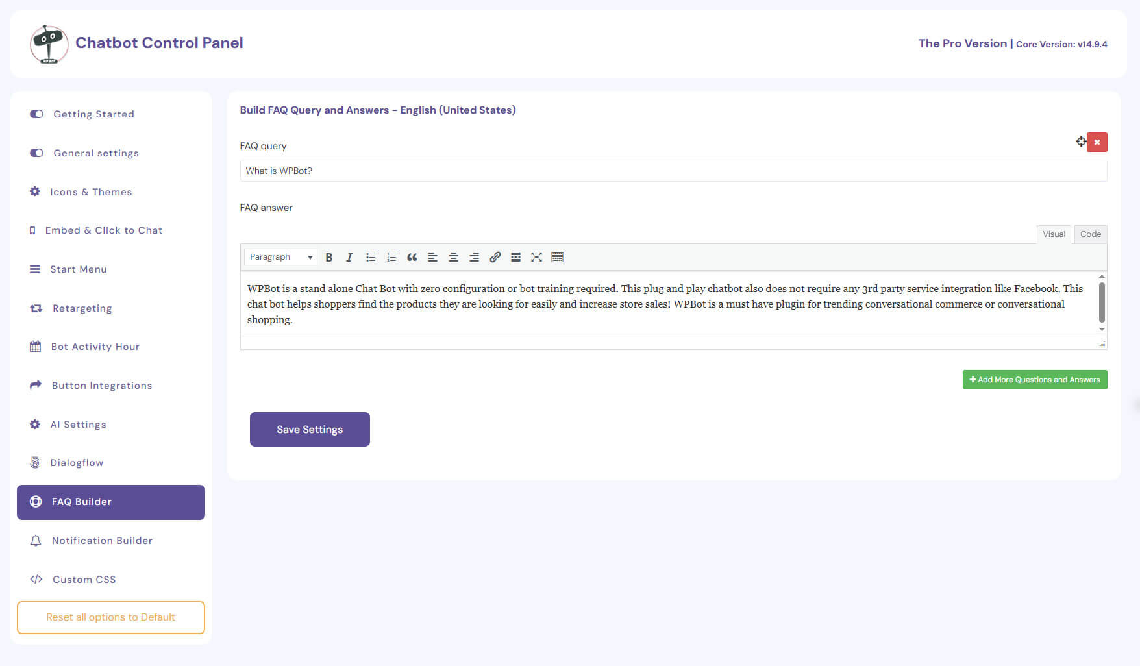Click the blockquote icon in editor toolbar
The width and height of the screenshot is (1140, 666).
pos(412,257)
